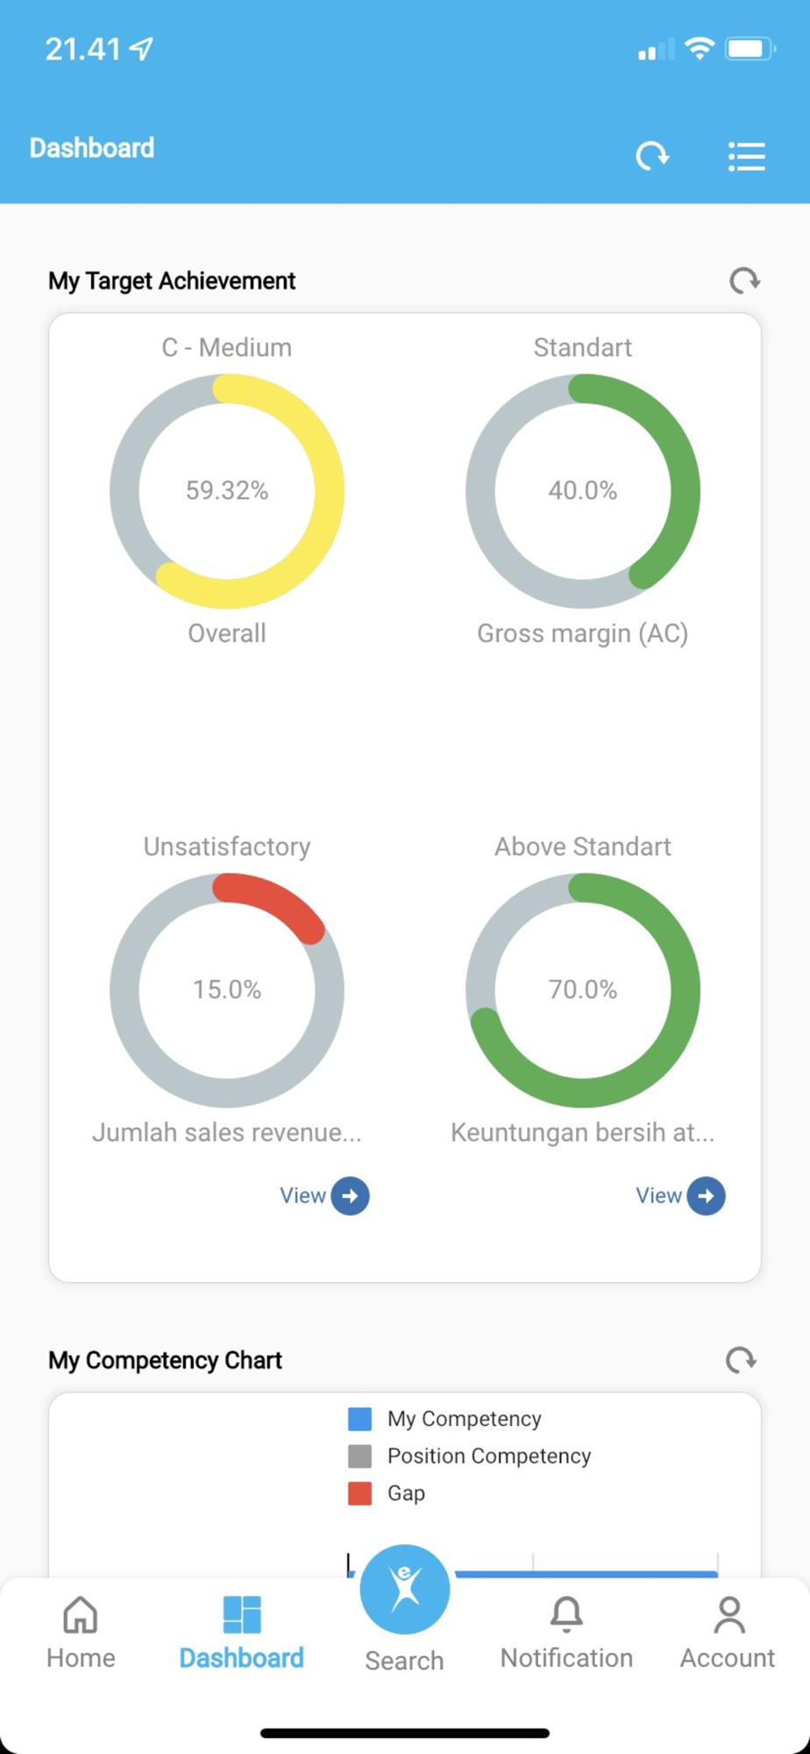Screen dimensions: 810x1754
Task: Select the Dashboard tab
Action: 242,1631
